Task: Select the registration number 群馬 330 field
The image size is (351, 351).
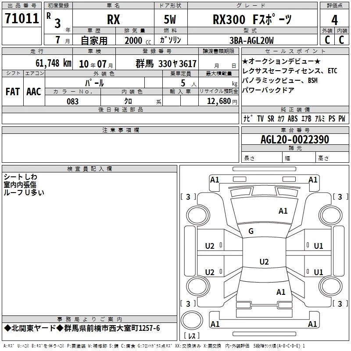Action: point(157,64)
